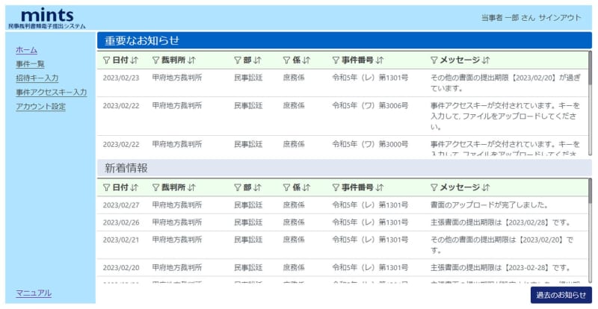Sort 新着情報 table by 事件番号 column
598x309 pixels.
tap(380, 187)
